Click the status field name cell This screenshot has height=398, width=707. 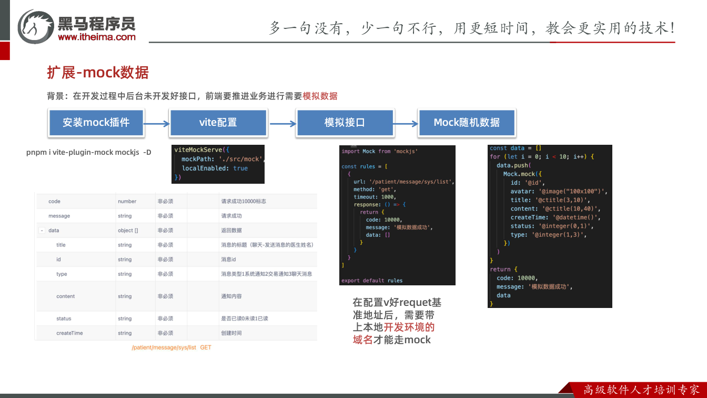(x=64, y=319)
